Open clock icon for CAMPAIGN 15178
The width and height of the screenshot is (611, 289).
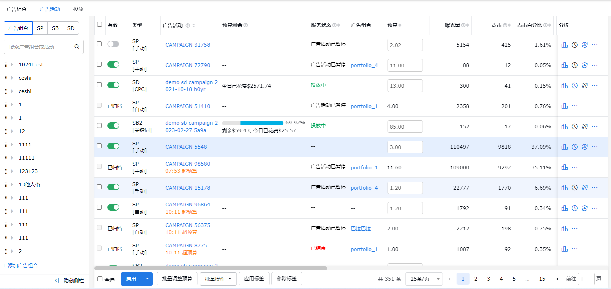[574, 188]
